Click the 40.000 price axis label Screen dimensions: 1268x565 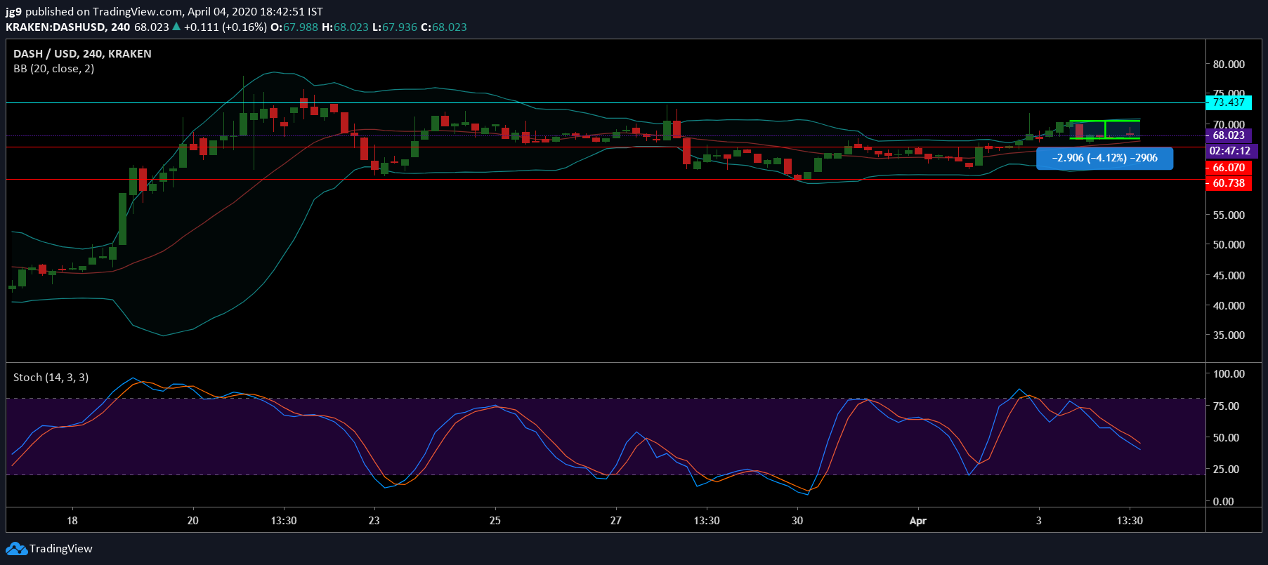[1229, 305]
